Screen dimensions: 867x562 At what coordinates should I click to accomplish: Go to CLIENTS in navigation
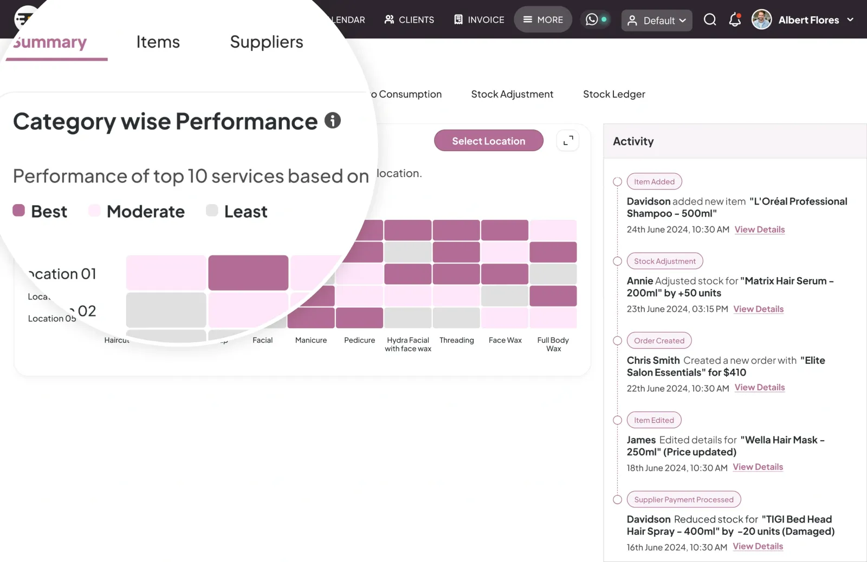coord(409,19)
